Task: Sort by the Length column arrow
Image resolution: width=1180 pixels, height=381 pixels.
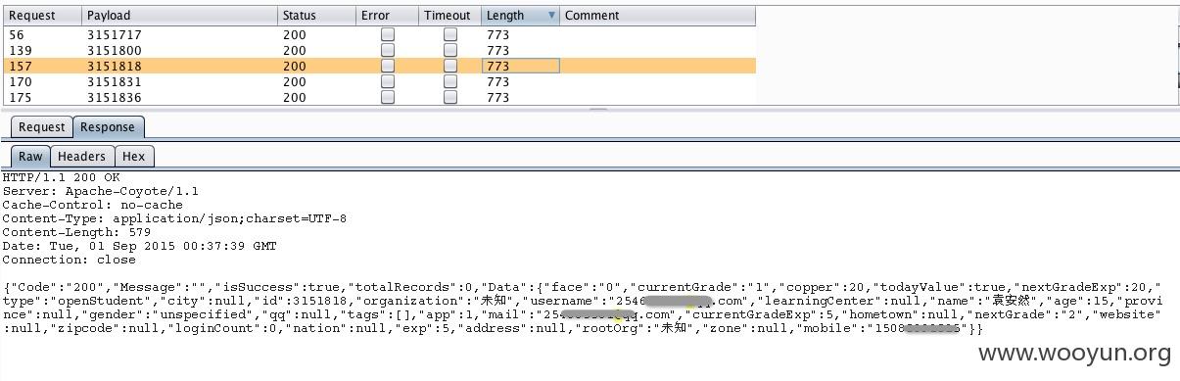Action: coord(551,16)
